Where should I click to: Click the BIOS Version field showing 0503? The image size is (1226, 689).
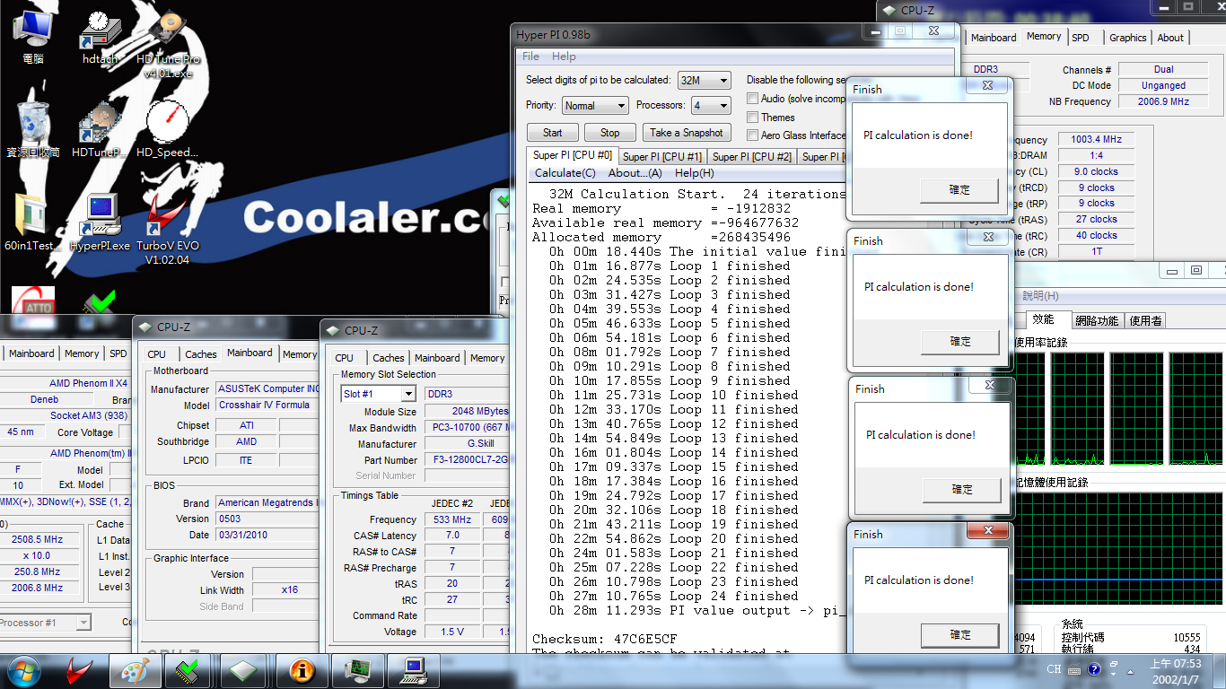pyautogui.click(x=267, y=519)
